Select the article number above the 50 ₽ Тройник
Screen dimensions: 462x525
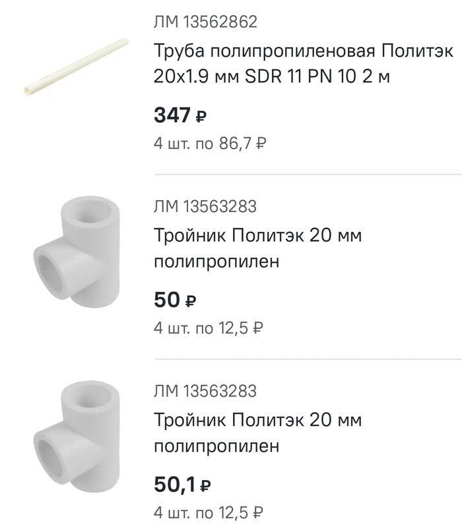[x=205, y=207]
